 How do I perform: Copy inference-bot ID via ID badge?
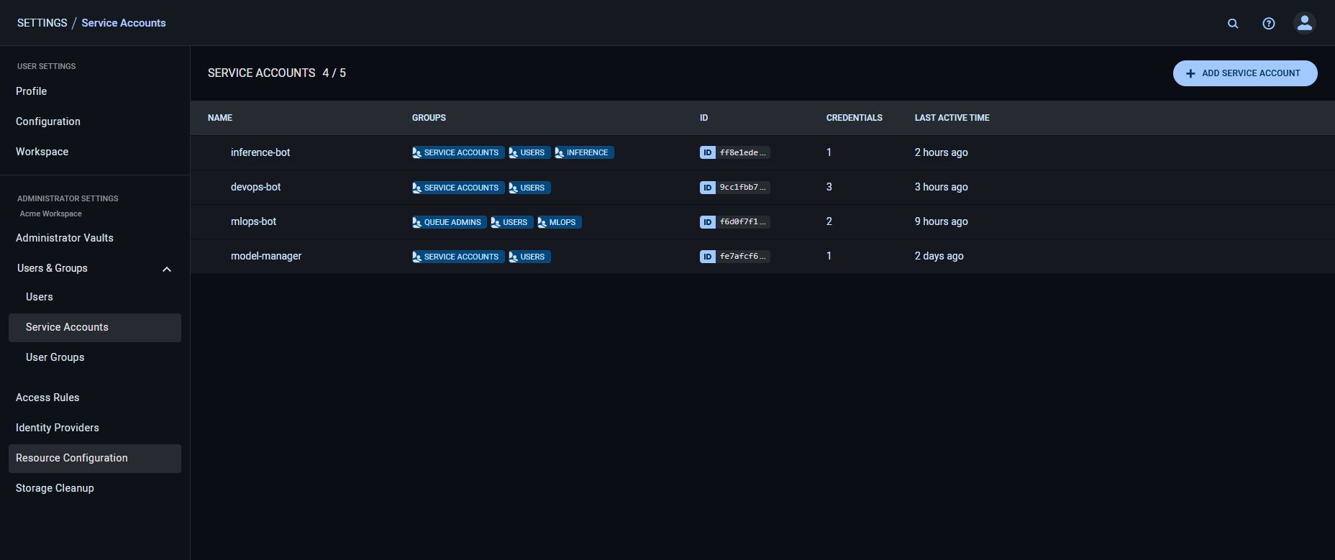coord(708,152)
